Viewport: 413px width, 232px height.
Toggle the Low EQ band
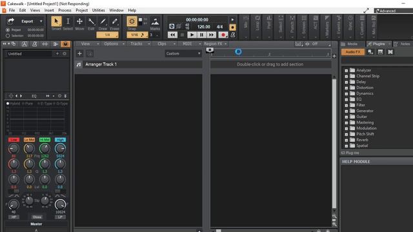click(x=14, y=140)
